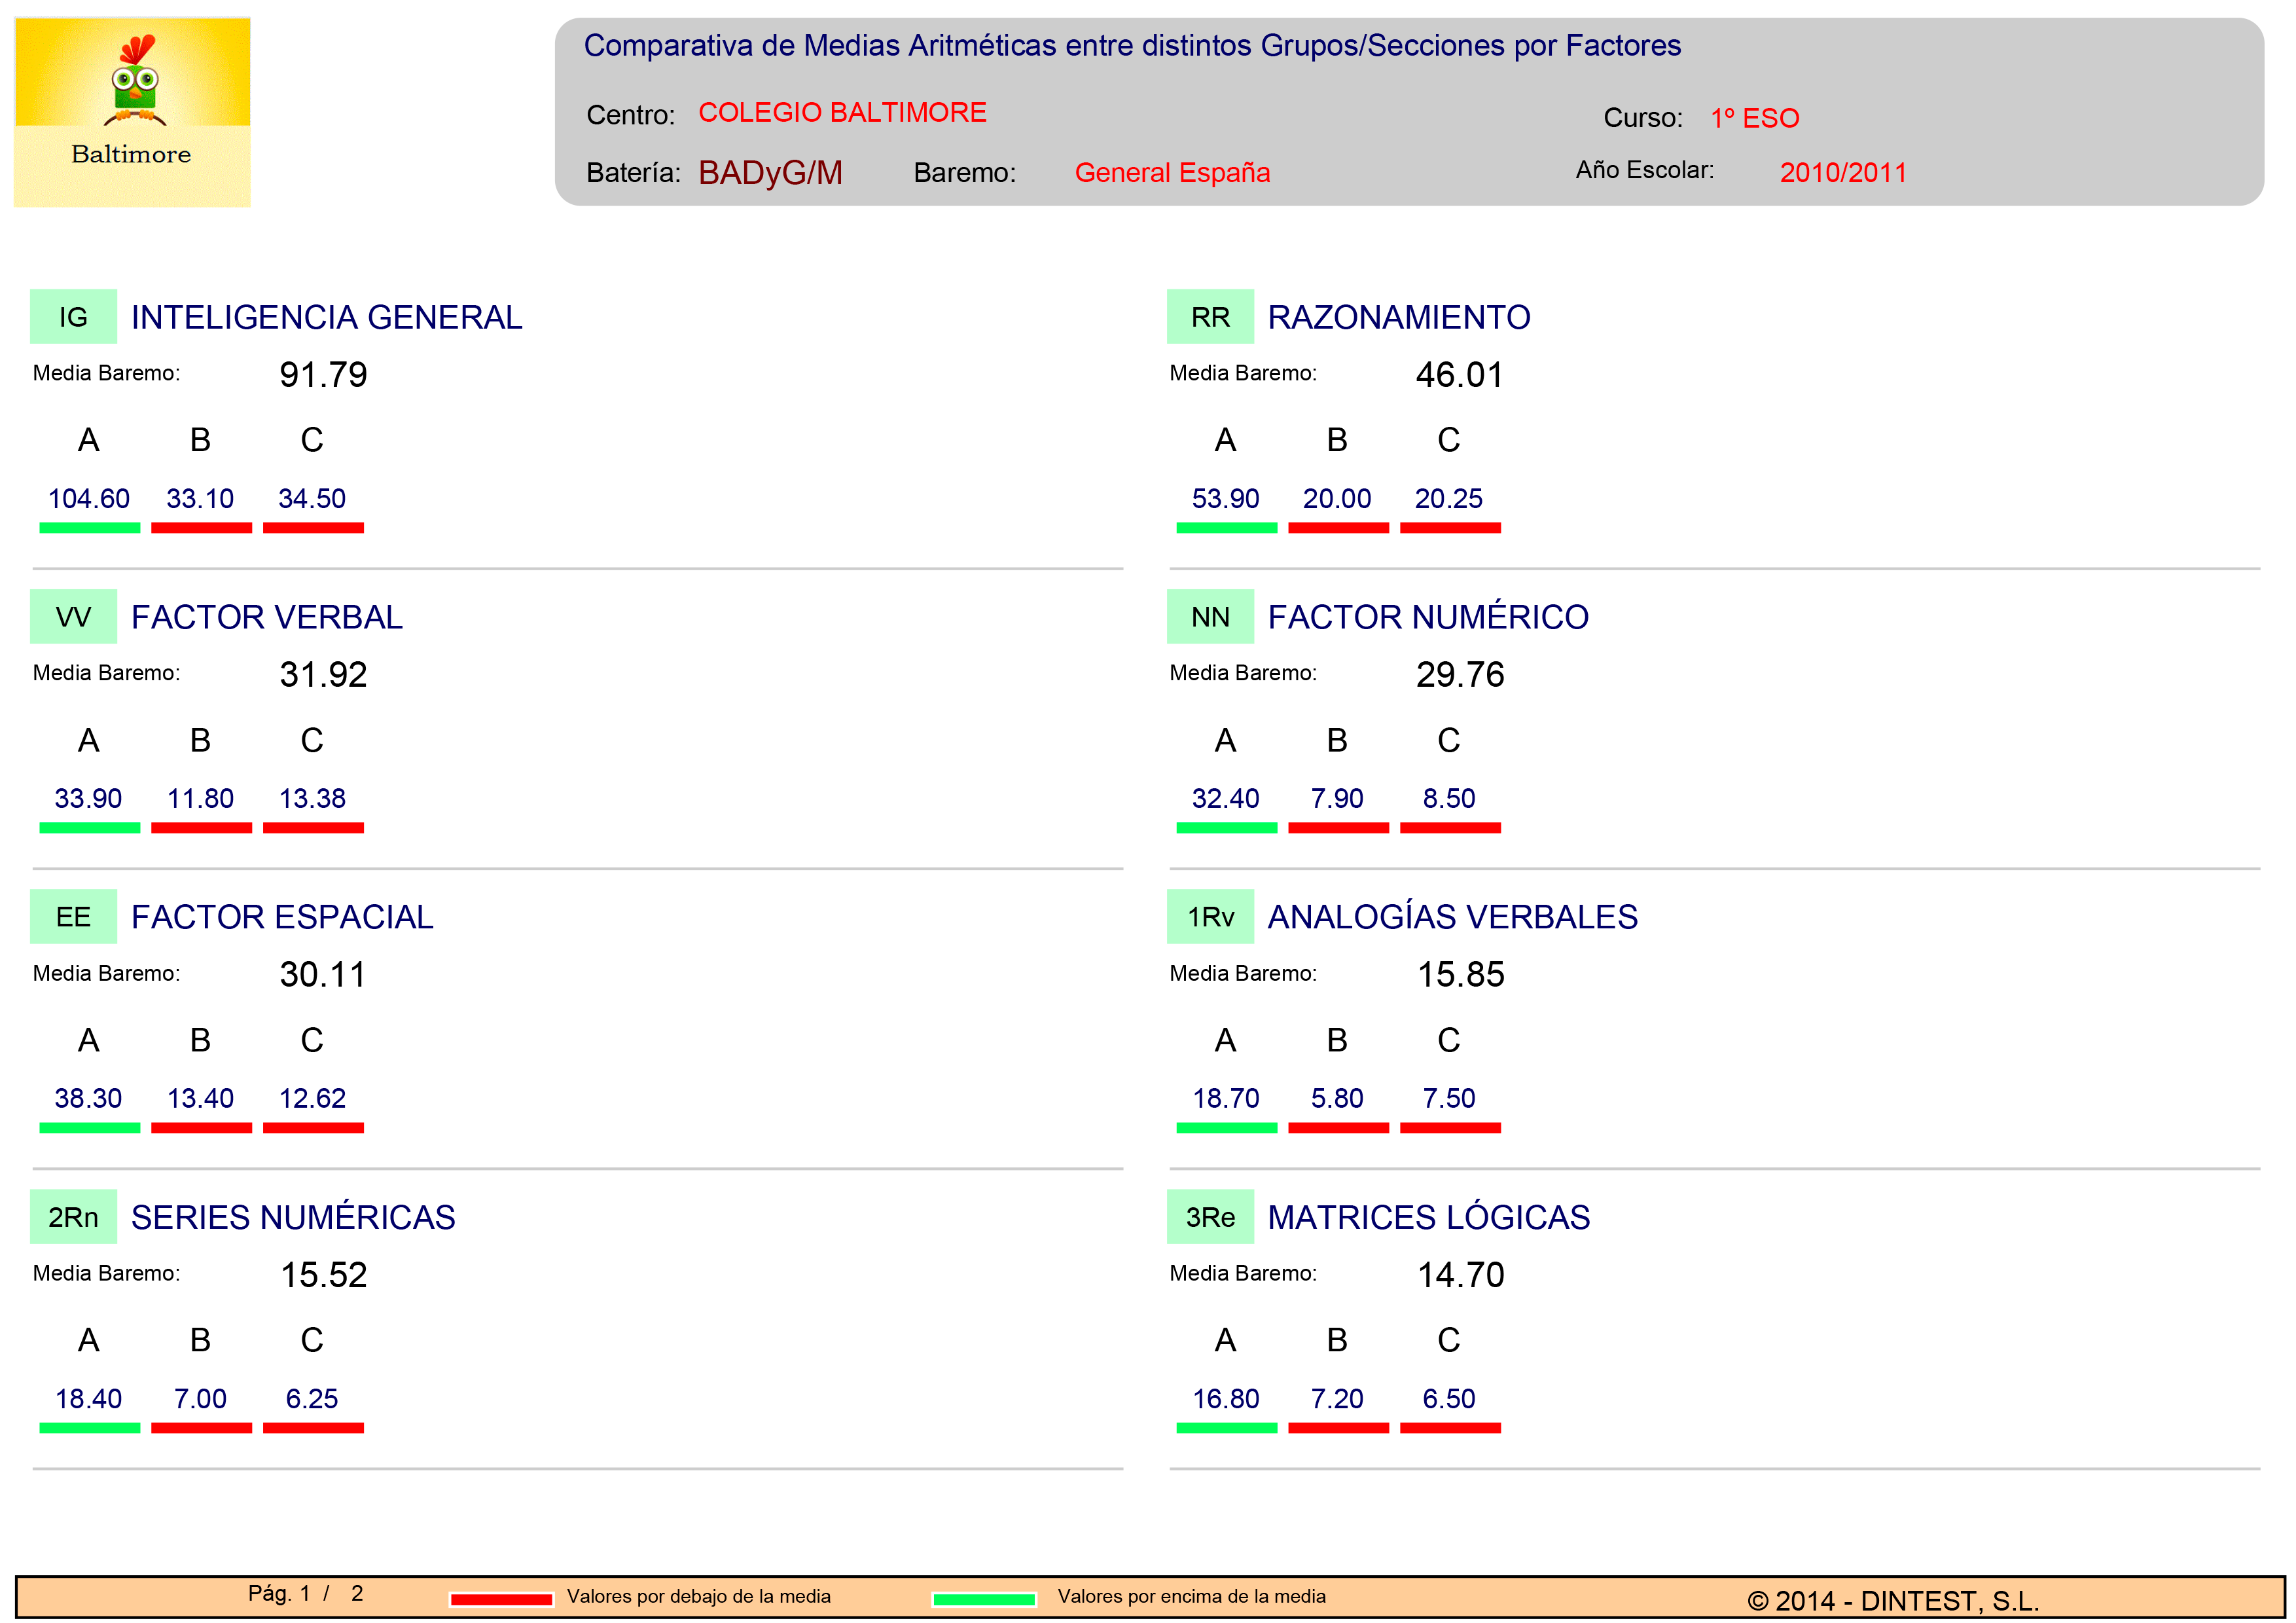Click the RR factor code badge

pos(1210,317)
